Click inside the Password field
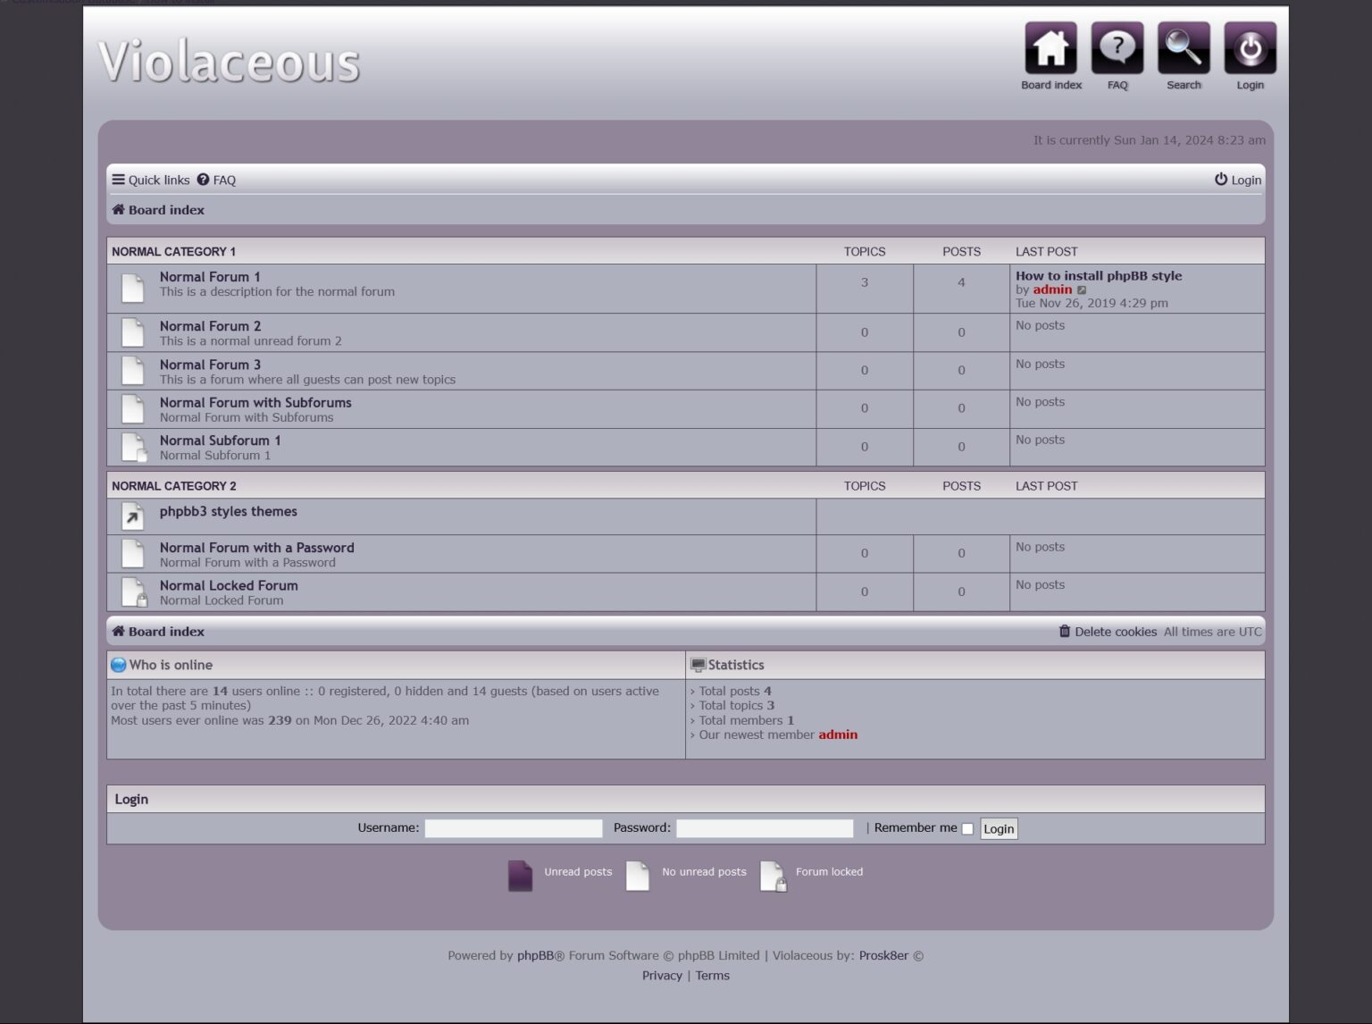 pos(764,828)
